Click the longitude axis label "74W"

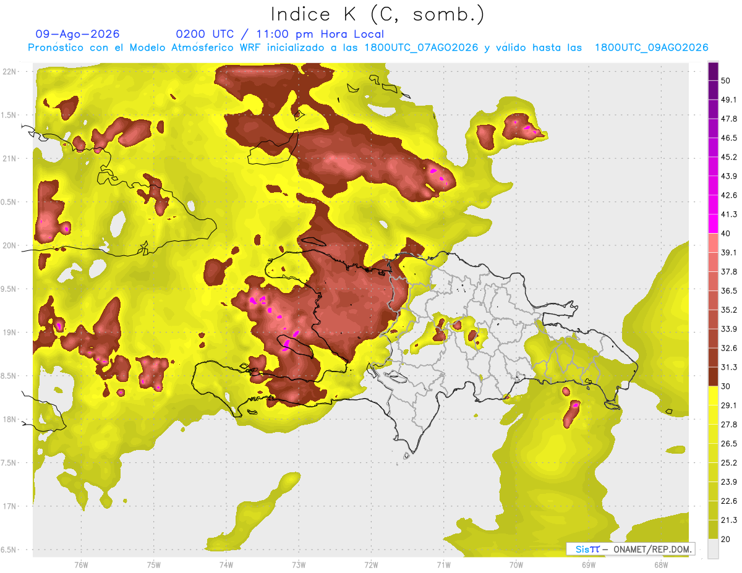coord(226,564)
